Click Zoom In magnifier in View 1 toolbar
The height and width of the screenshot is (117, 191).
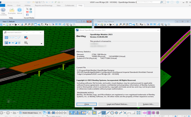[x=26, y=24]
